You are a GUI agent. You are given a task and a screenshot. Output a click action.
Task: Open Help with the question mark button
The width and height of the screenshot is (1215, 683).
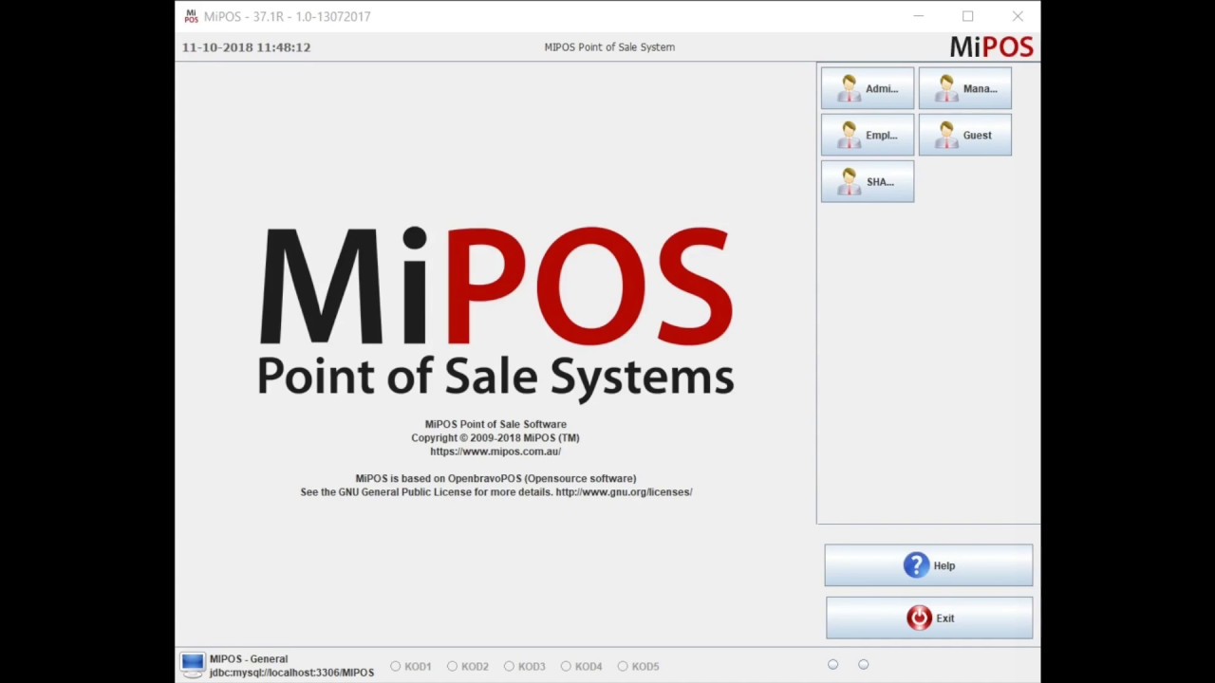tap(928, 565)
